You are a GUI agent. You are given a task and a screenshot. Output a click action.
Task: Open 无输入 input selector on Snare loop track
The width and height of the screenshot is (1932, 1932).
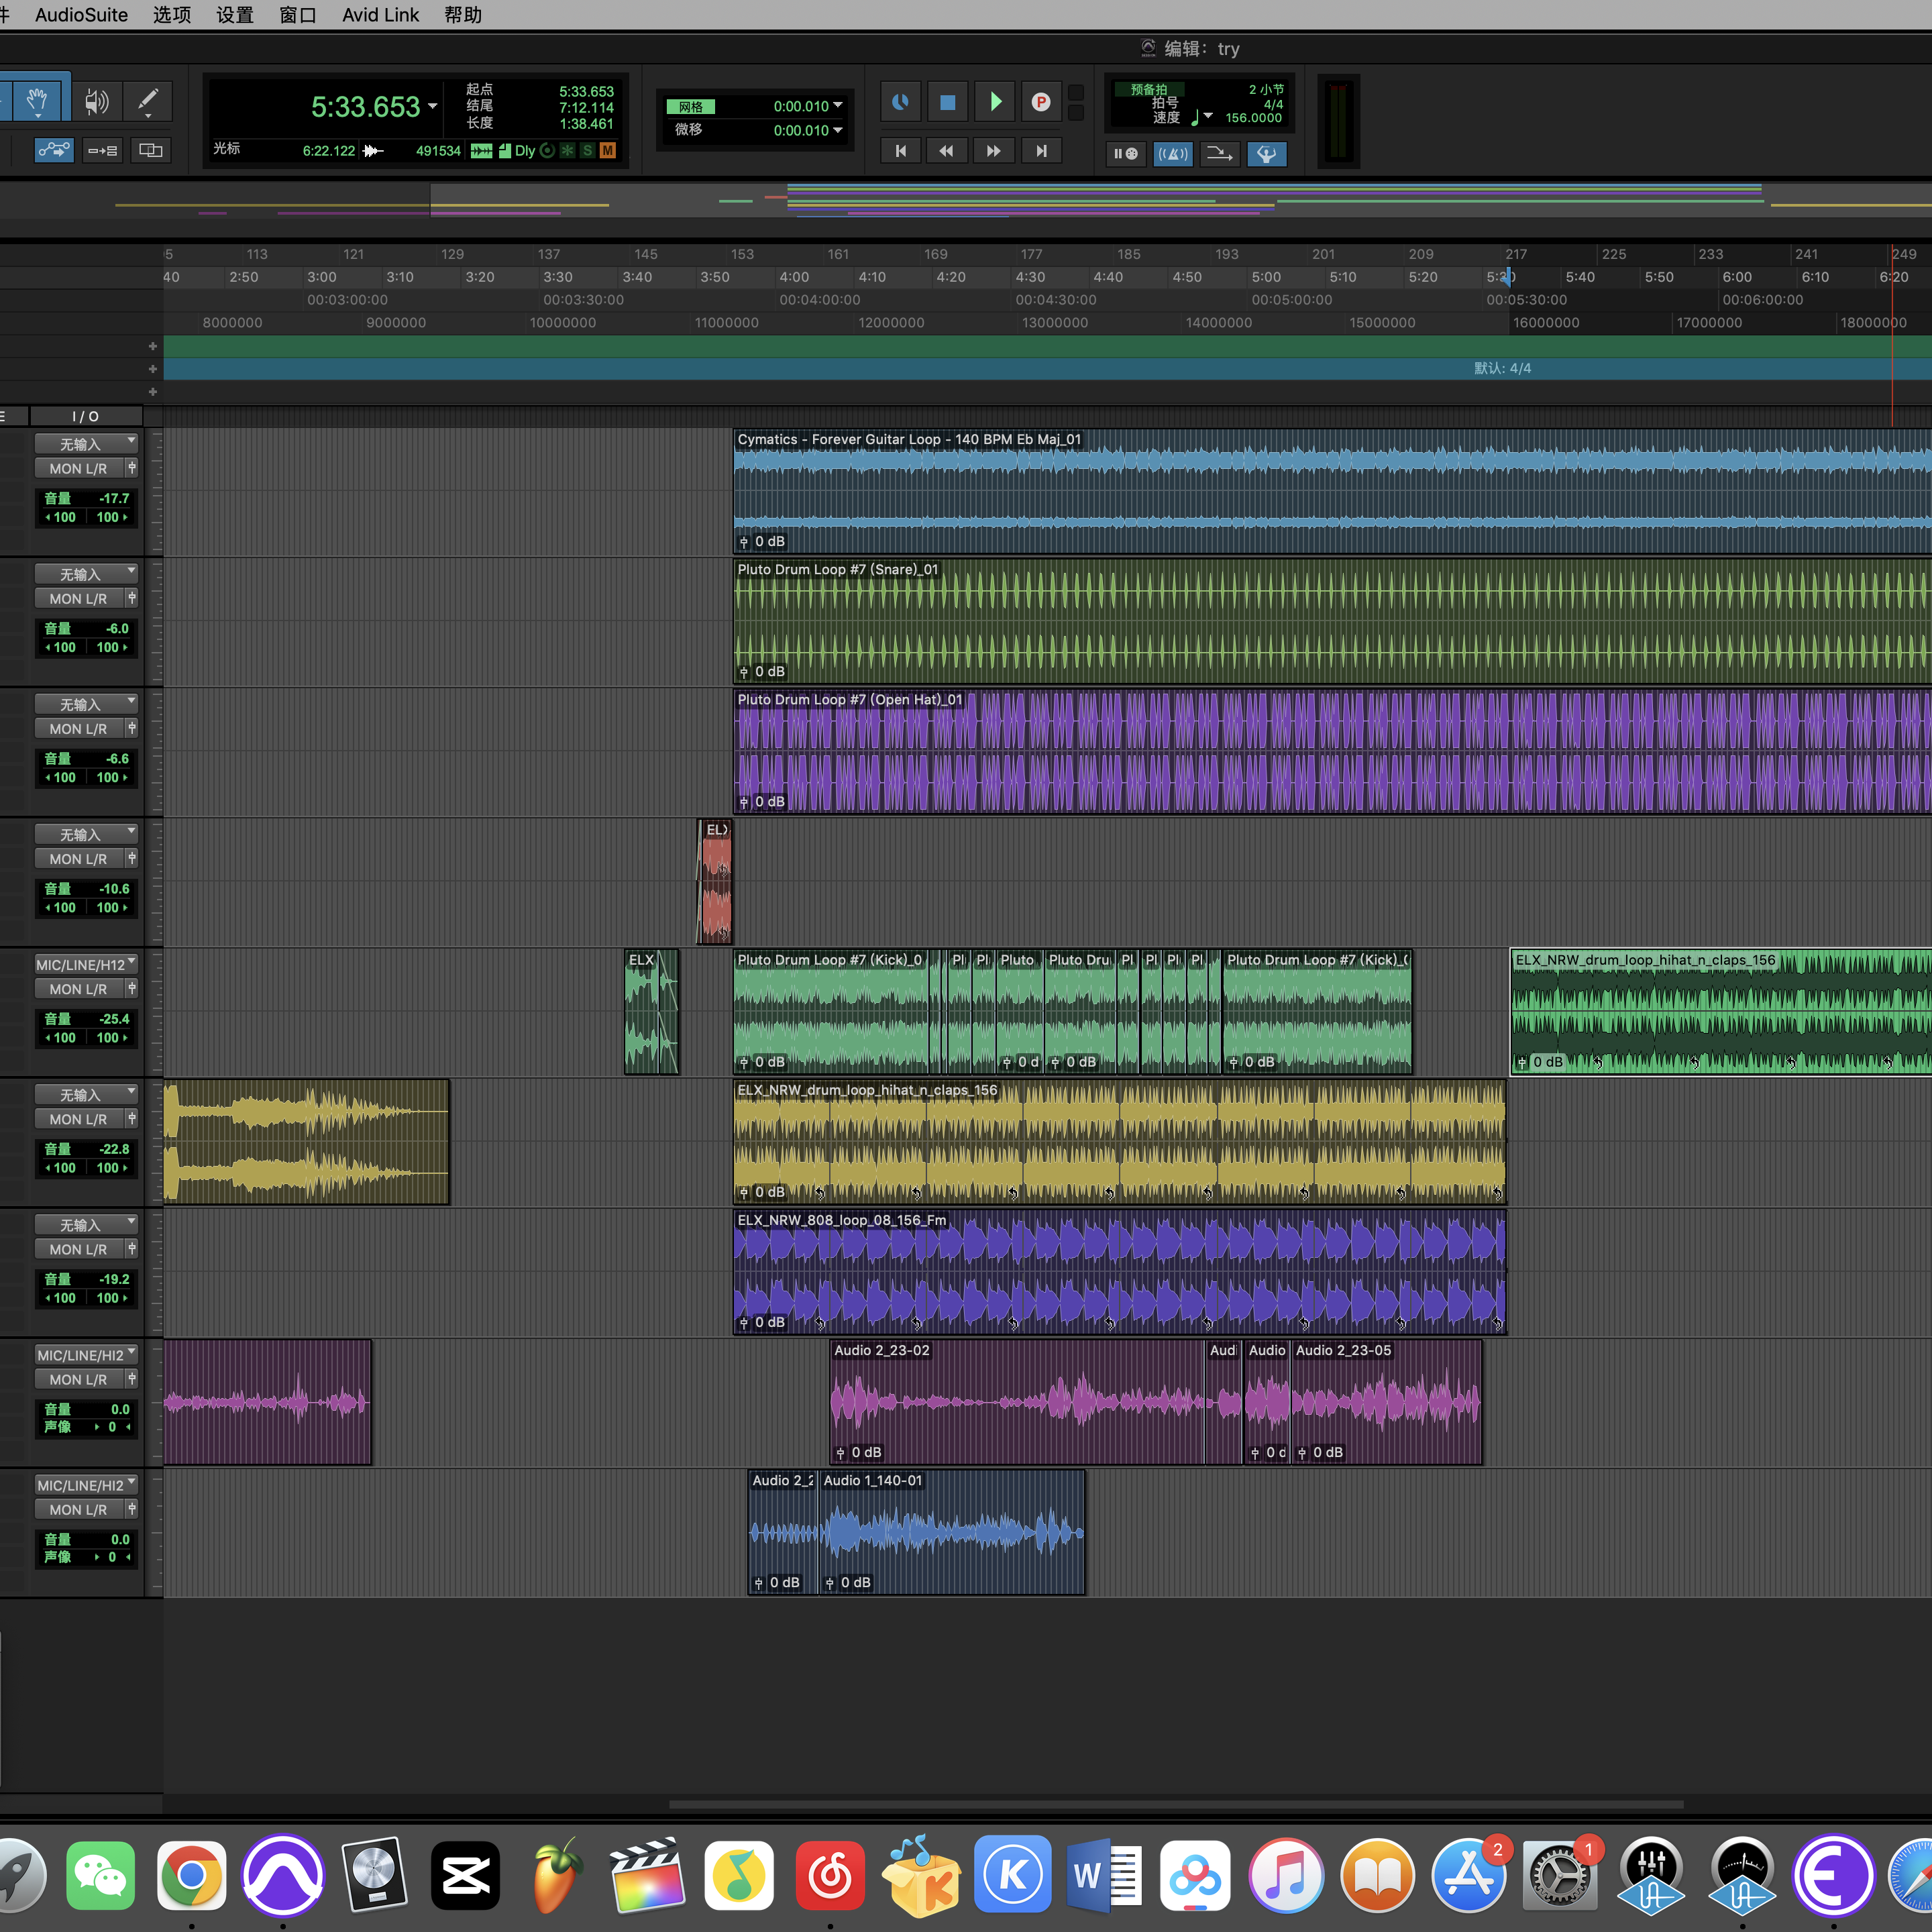click(85, 574)
